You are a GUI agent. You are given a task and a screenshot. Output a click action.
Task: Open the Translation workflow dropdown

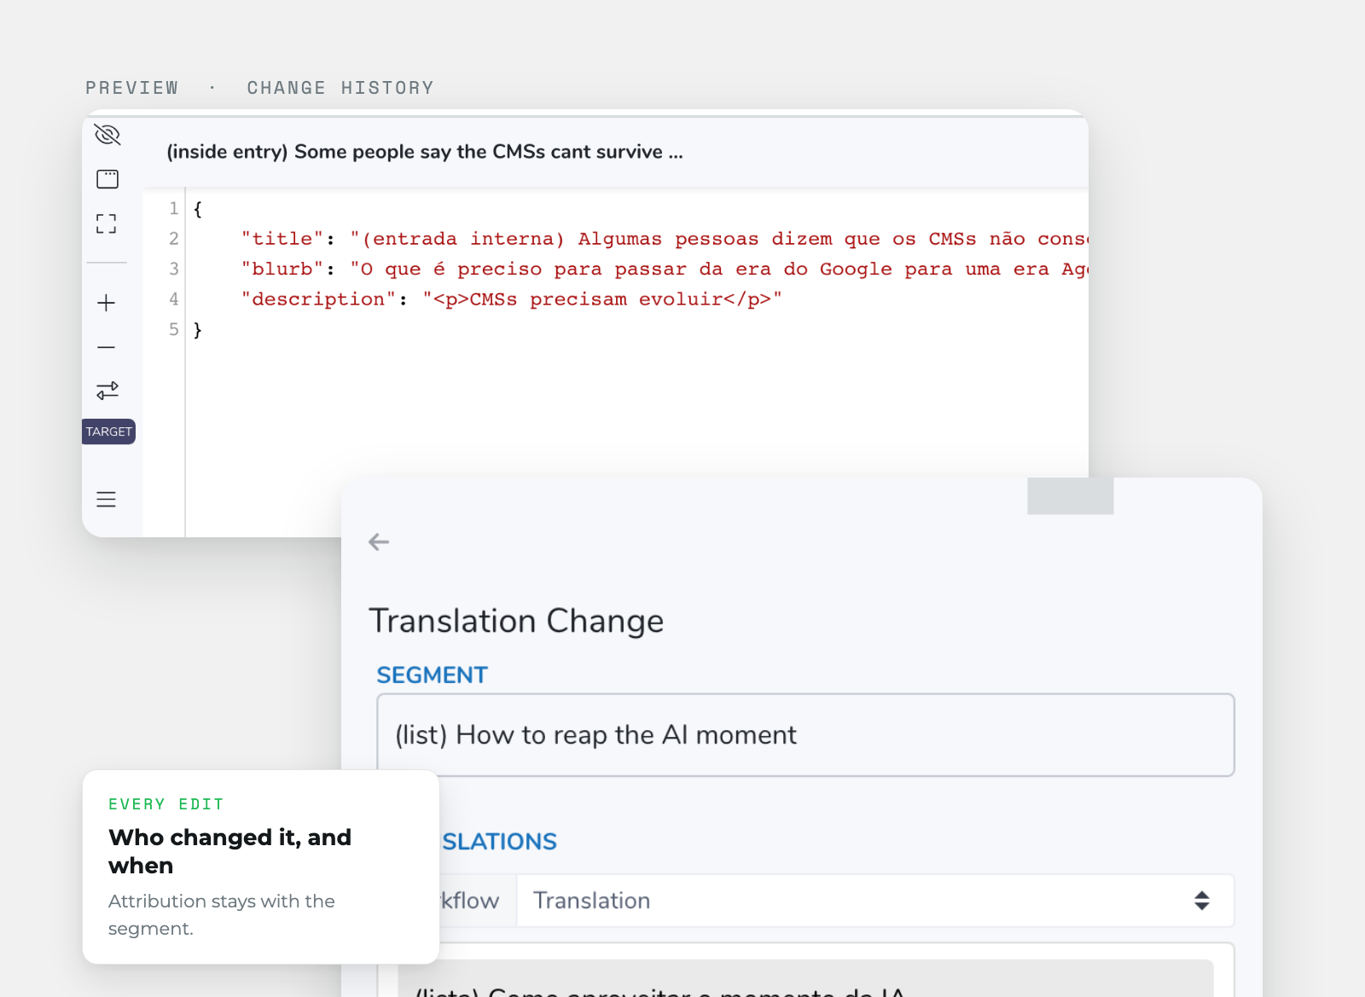(x=875, y=901)
